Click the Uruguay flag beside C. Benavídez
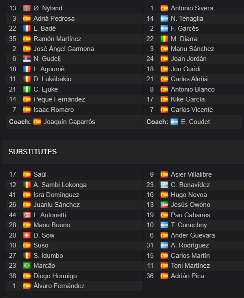The width and height of the screenshot is (244, 298). [x=164, y=185]
